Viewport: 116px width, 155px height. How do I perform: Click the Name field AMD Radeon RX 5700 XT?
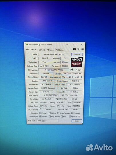54,55
